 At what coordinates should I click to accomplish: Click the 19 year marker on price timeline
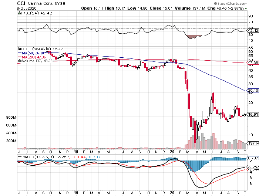click(76, 152)
